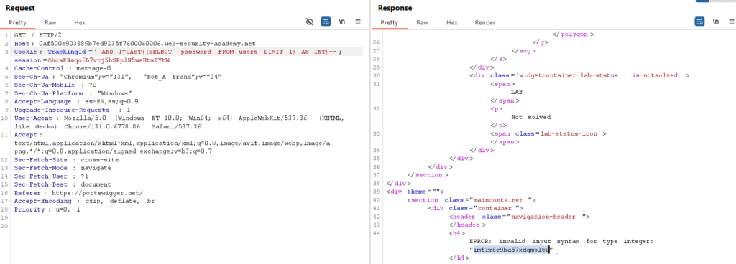Click the highlighted leaked password string
This screenshot has width=736, height=264.
point(511,250)
